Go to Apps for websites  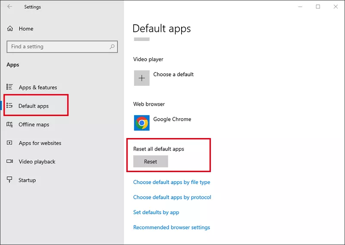(x=40, y=143)
